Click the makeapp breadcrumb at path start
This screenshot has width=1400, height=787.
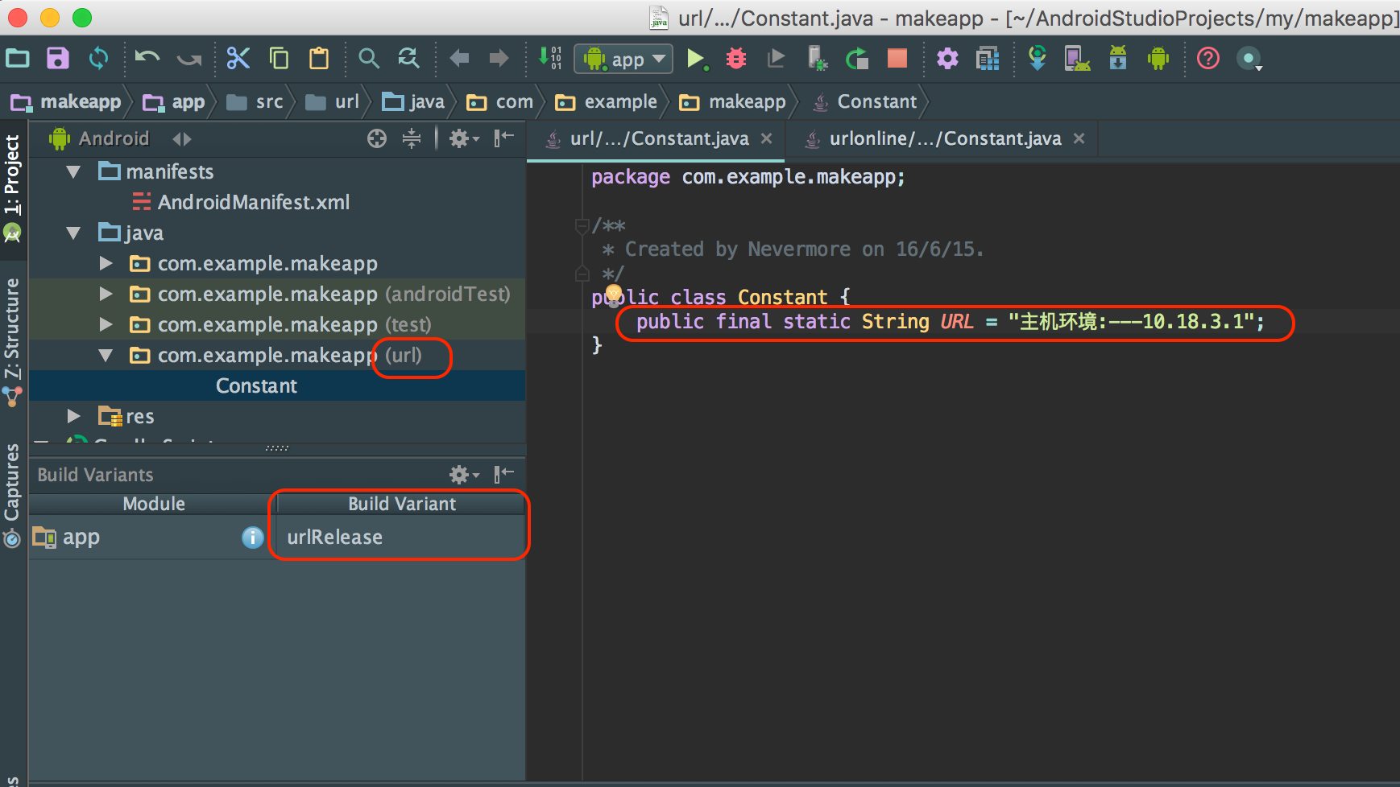coord(66,101)
